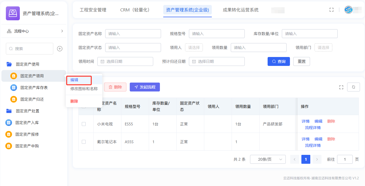This screenshot has width=365, height=186.
Task: Click the fullscreen icon in top header
Action: (x=332, y=10)
